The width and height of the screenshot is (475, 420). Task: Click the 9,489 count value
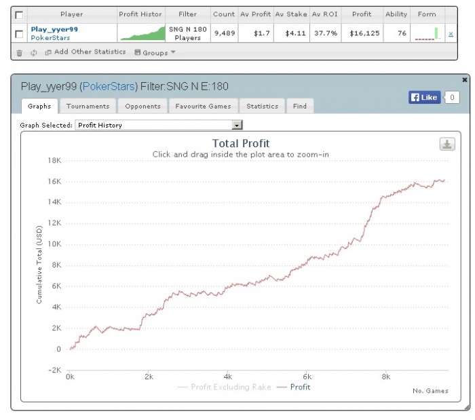tap(225, 33)
